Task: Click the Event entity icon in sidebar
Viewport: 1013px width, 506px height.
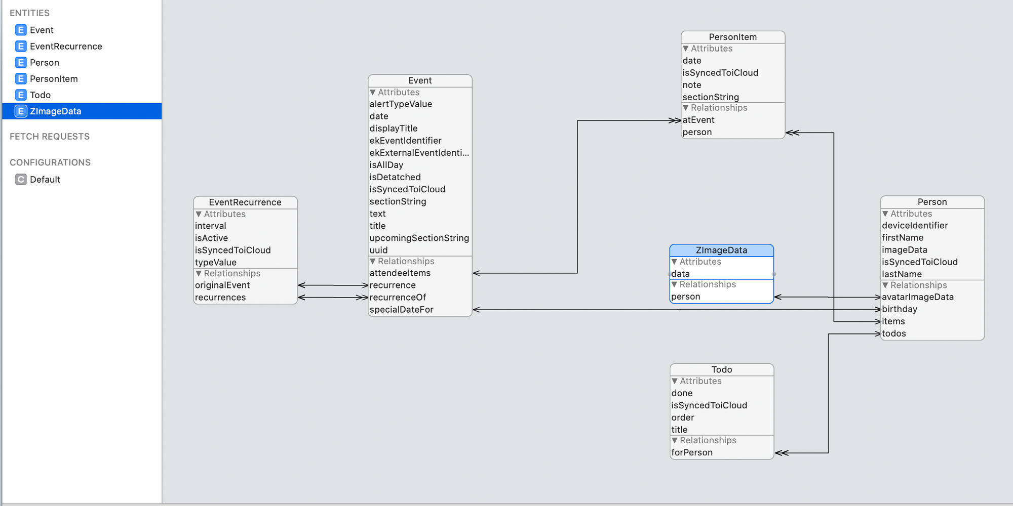Action: 21,30
